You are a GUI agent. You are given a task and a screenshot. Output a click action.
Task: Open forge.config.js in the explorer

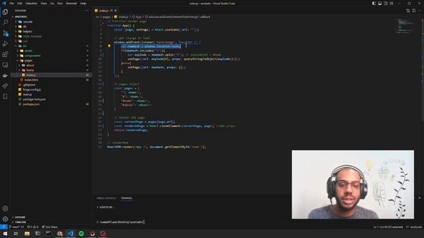click(x=32, y=90)
